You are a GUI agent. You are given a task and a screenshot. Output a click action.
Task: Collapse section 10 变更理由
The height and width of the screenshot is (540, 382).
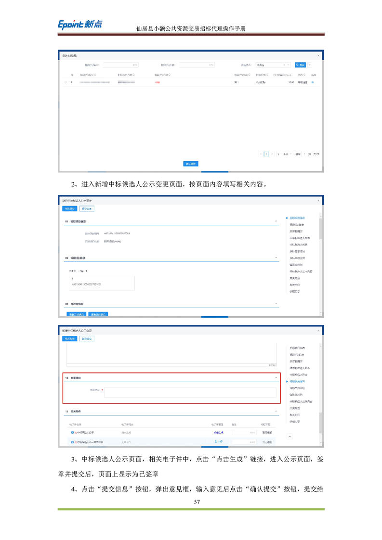276,378
